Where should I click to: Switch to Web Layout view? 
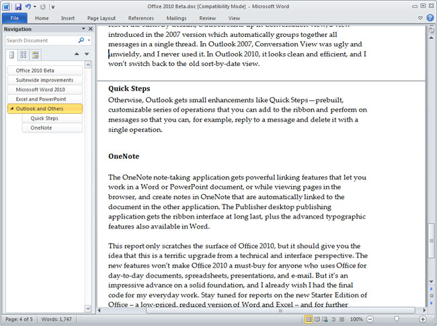325,319
